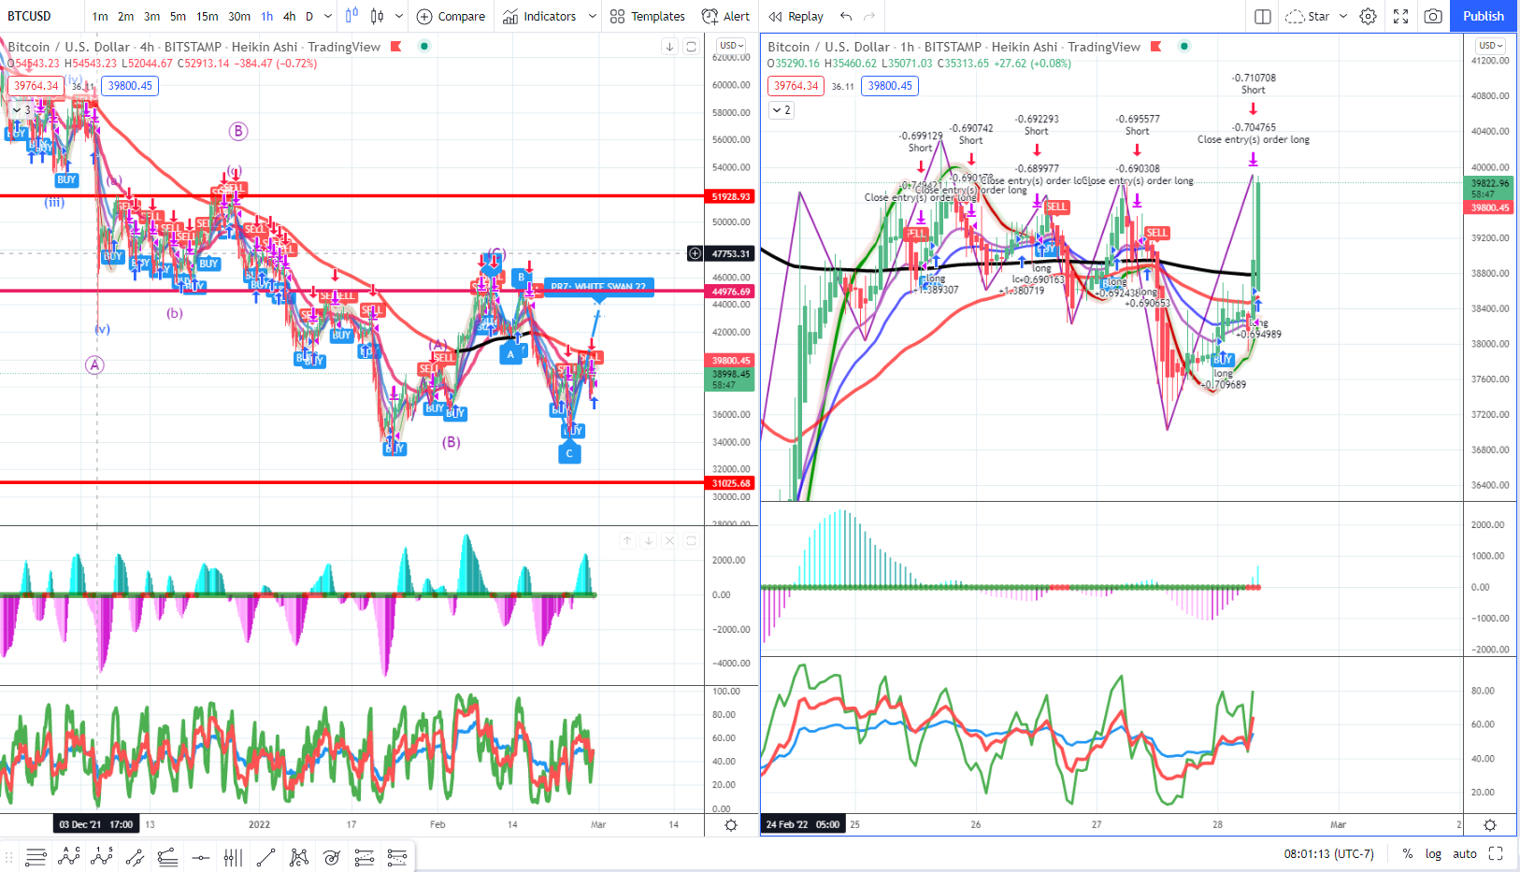Expand right chart indicator legend showing 2

781,110
